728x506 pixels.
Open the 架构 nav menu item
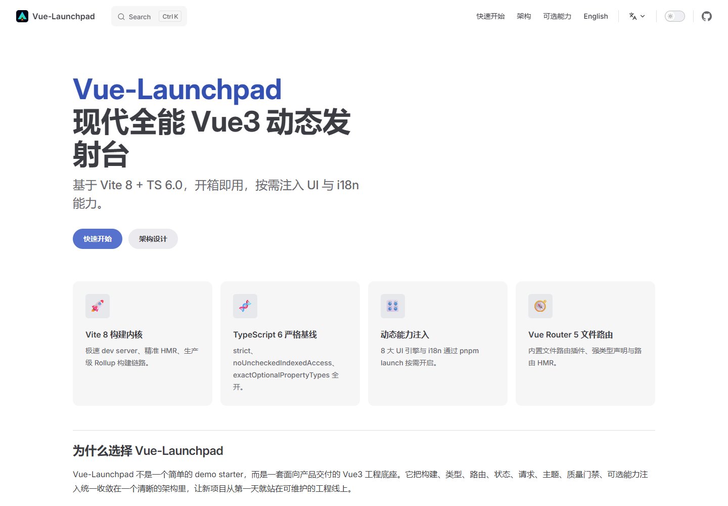click(524, 16)
